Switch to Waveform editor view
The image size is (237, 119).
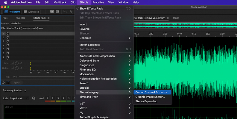[12, 12]
